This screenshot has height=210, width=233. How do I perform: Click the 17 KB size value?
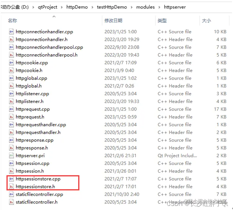(220, 109)
